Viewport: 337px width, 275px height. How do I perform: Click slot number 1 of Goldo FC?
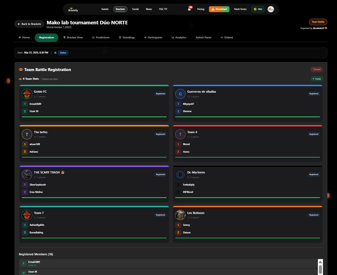pyautogui.click(x=25, y=104)
